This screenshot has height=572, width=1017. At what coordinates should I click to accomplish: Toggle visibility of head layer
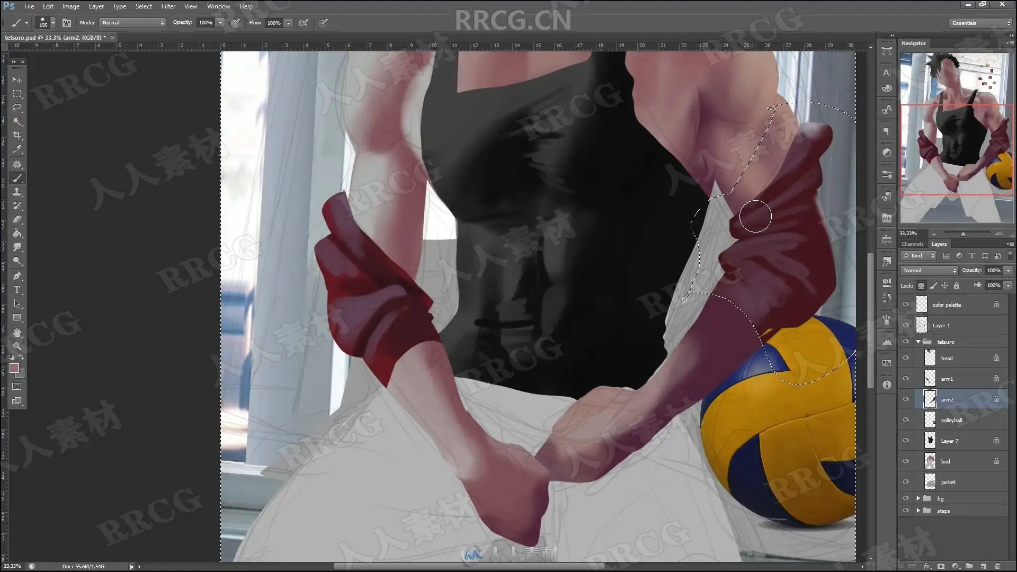pos(906,358)
